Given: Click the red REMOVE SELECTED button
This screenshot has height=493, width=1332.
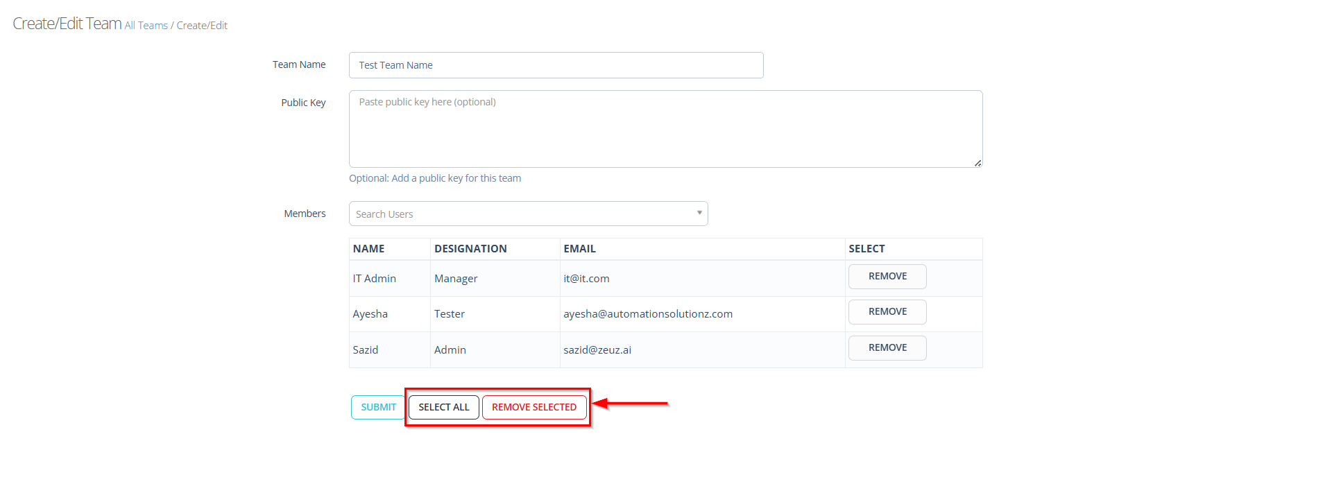Looking at the screenshot, I should click(533, 408).
